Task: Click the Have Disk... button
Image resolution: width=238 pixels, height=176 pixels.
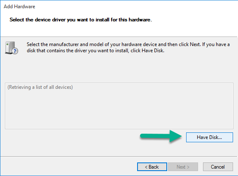Action: coord(210,137)
